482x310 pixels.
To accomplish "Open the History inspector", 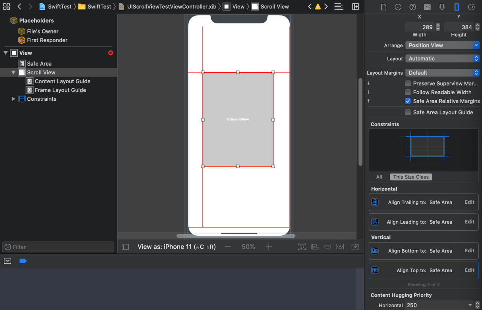I will coord(398,7).
